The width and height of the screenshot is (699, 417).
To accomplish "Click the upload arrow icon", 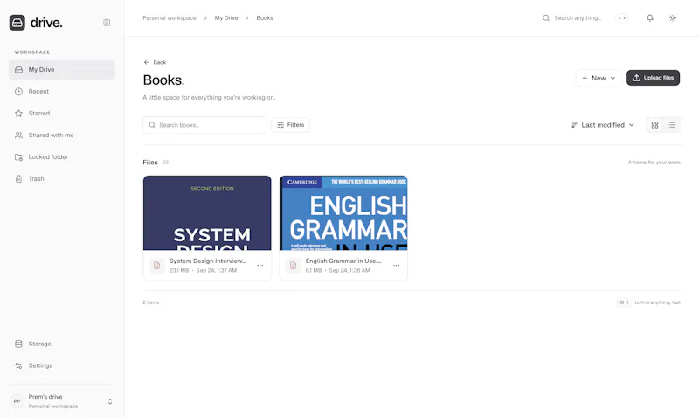I will (637, 78).
